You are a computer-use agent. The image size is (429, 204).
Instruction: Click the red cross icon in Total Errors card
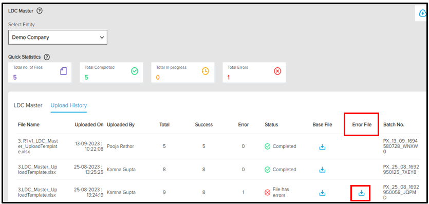(277, 71)
